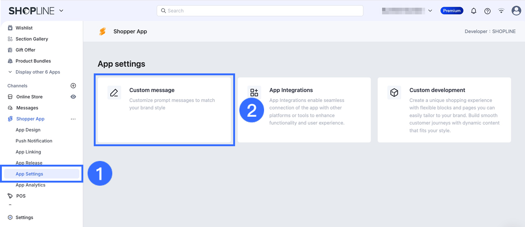Click the Custom message pencil icon
Viewport: 525px width, 227px height.
114,93
